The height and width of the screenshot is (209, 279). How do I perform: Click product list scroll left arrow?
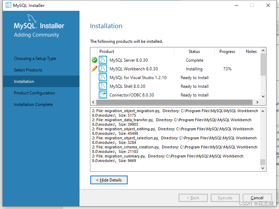tap(93, 102)
